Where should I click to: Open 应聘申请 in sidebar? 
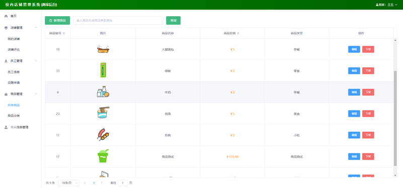(x=14, y=83)
